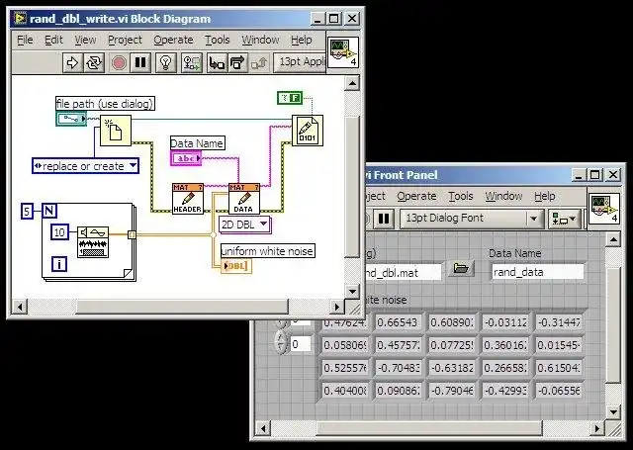Toggle the green boolean constant in the diagram

[290, 98]
